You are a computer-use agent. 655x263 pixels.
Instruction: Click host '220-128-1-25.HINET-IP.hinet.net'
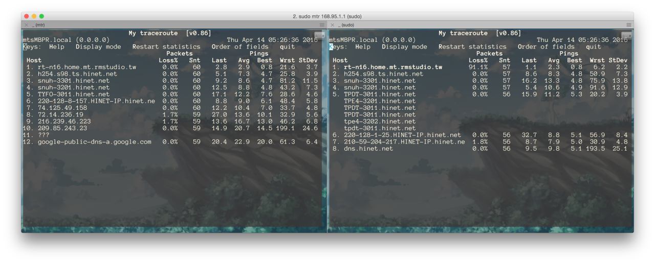[x=402, y=135]
